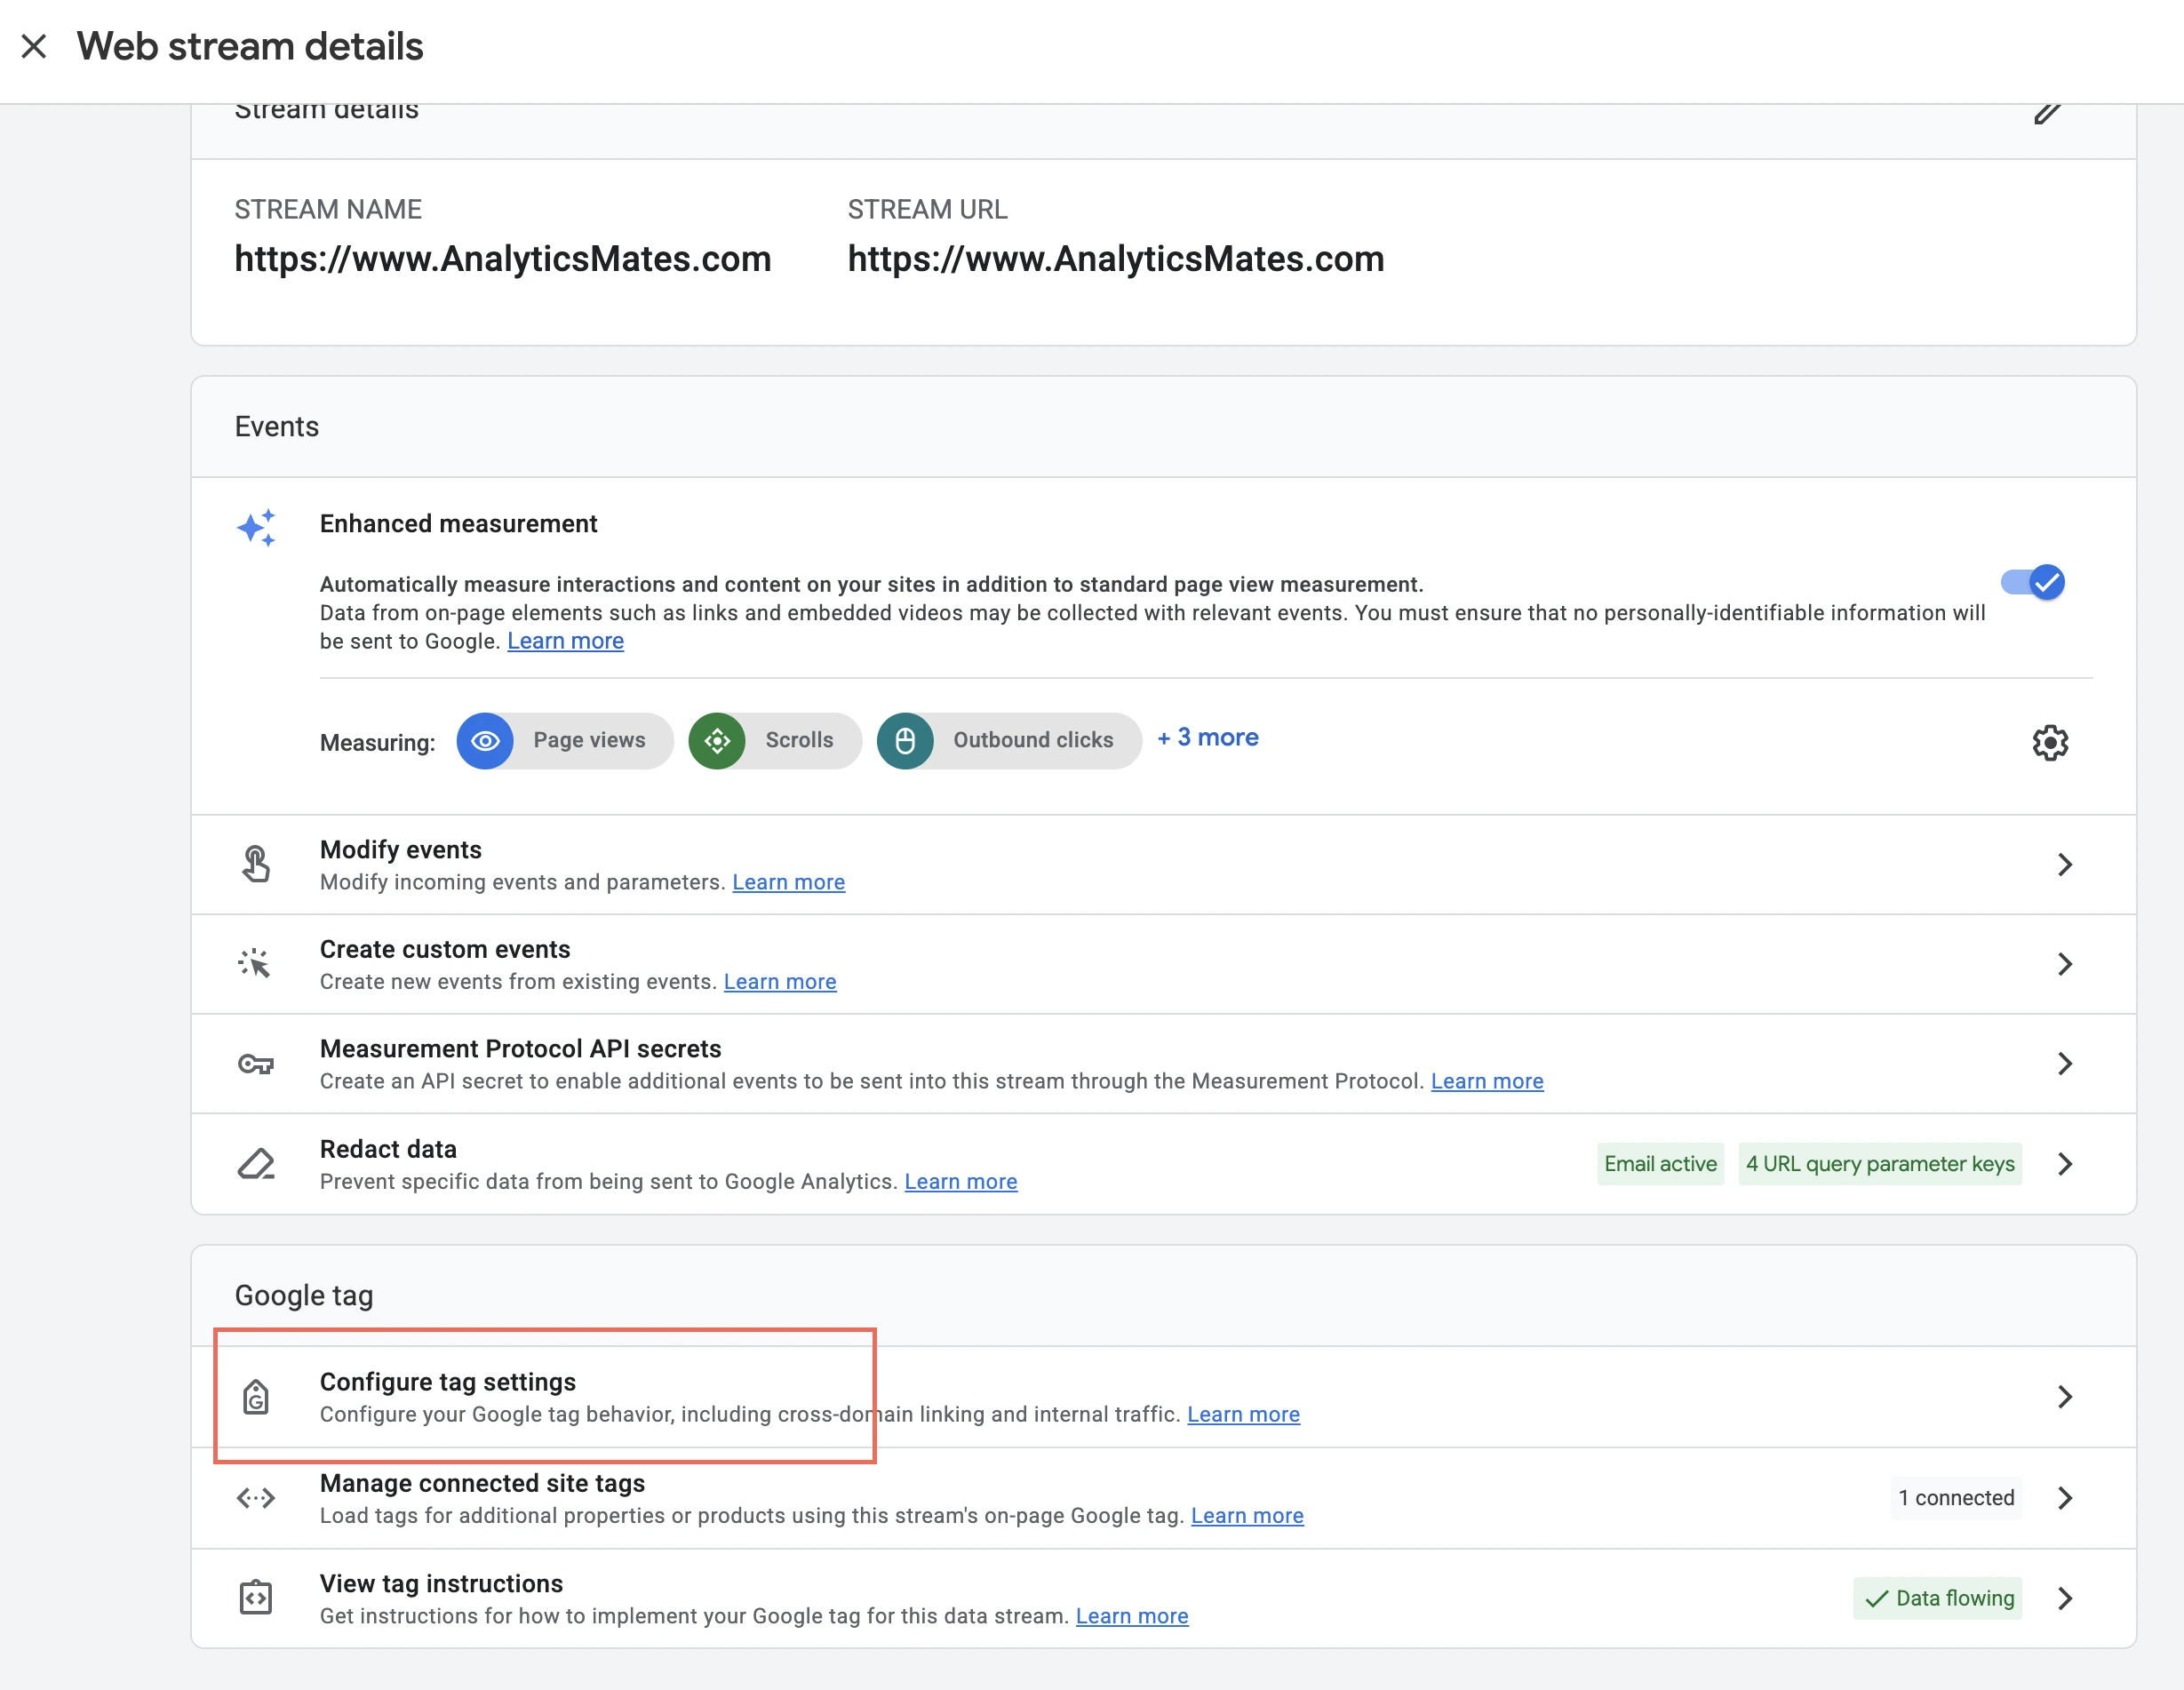Open Learn more for View tag instructions

[x=1132, y=1617]
